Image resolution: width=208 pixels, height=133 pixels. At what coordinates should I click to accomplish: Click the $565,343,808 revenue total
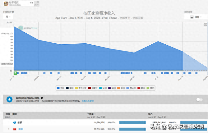tap(159, 122)
